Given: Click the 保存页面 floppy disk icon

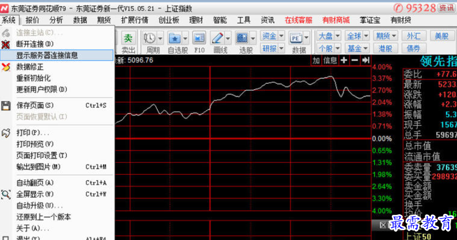Looking at the screenshot, I should 5,106.
